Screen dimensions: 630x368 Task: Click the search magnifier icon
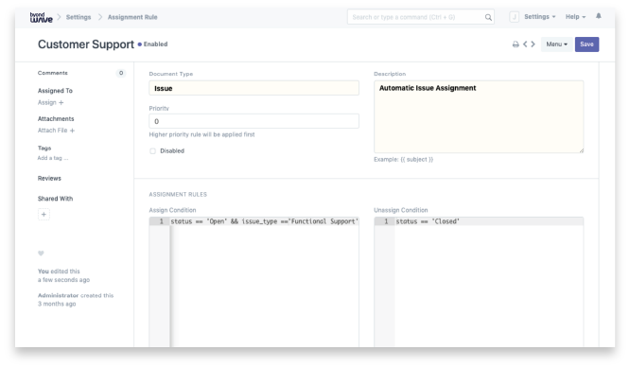(x=488, y=17)
